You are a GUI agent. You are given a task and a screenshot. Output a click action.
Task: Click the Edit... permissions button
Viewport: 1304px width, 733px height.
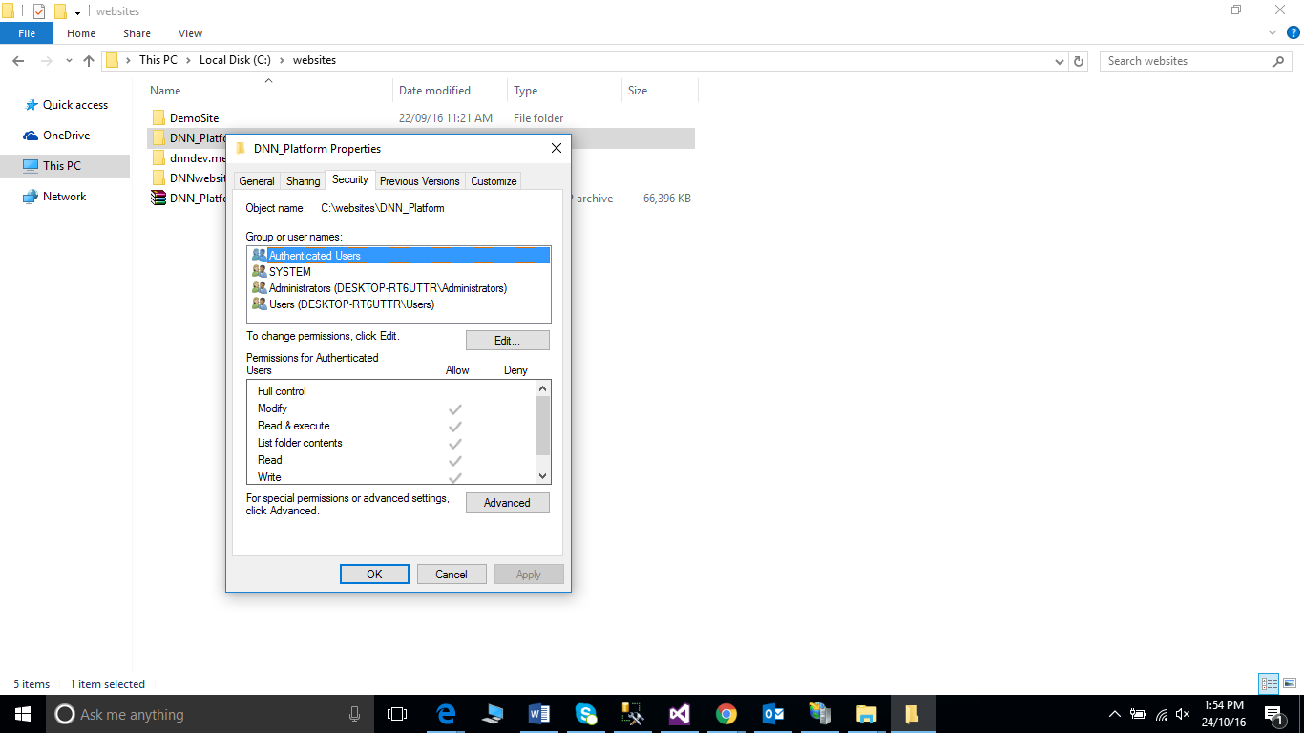507,341
